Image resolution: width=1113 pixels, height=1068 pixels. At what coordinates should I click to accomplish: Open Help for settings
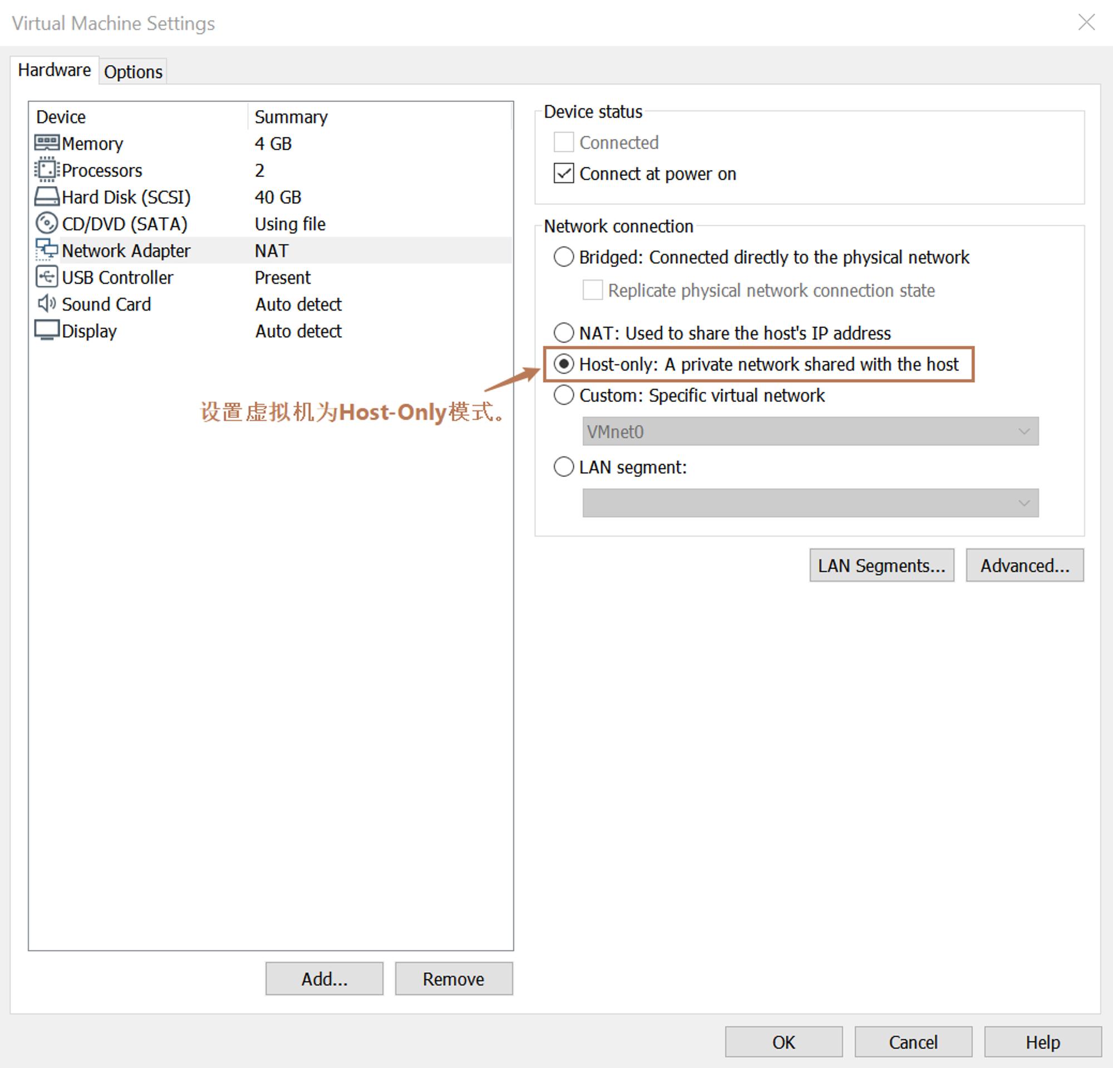(1042, 1042)
